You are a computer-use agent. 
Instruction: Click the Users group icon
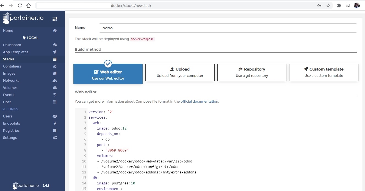55,116
